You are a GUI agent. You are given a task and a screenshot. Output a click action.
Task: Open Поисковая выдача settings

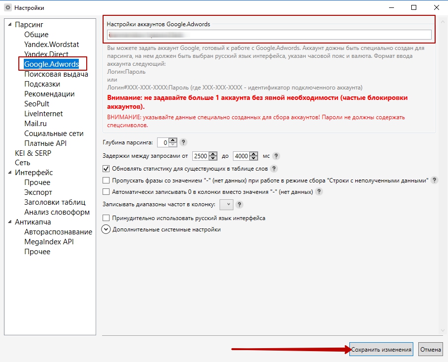click(56, 74)
